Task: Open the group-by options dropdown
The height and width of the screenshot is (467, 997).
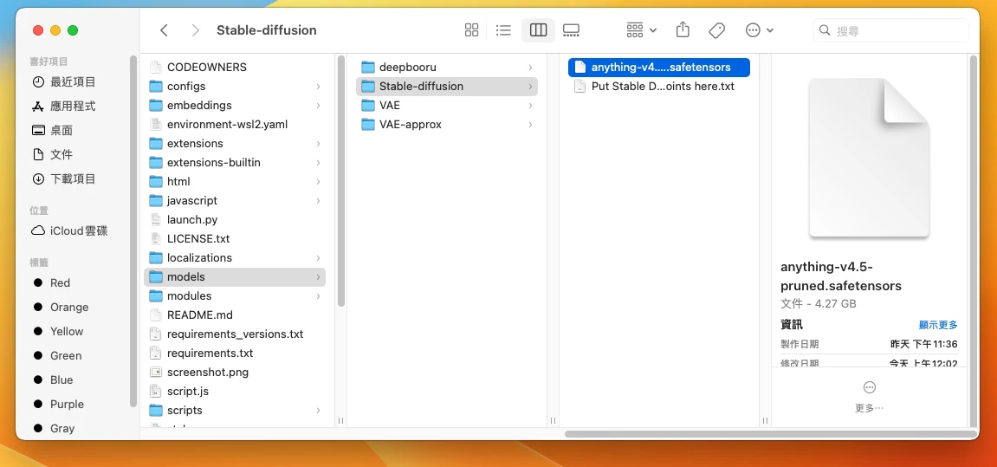Action: coord(641,30)
